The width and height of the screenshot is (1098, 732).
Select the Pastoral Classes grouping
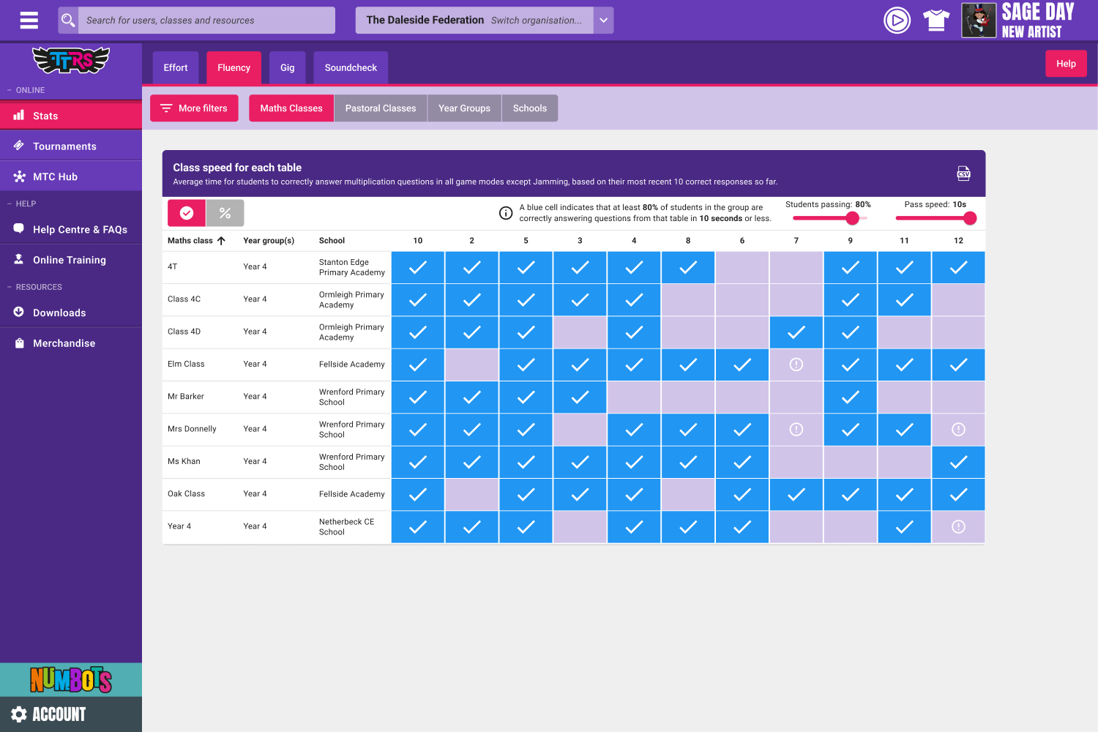pos(380,108)
